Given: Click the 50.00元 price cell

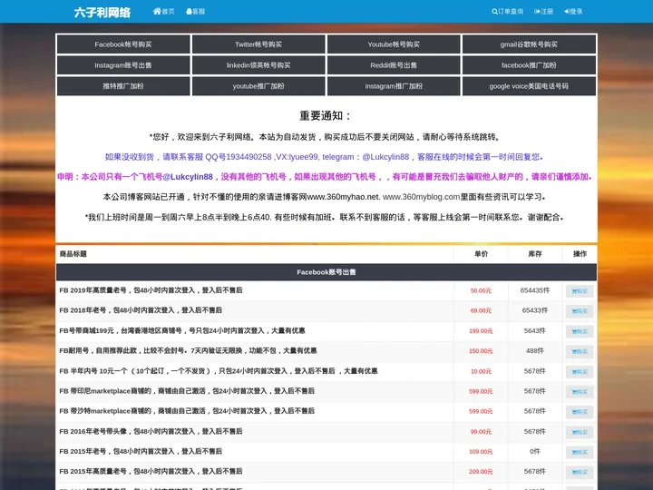Looking at the screenshot, I should (481, 290).
